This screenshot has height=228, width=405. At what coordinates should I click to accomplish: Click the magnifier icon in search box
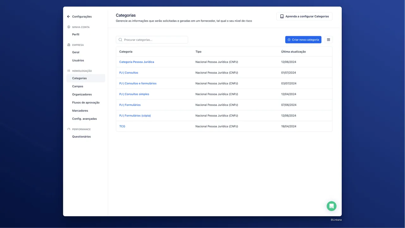point(121,40)
